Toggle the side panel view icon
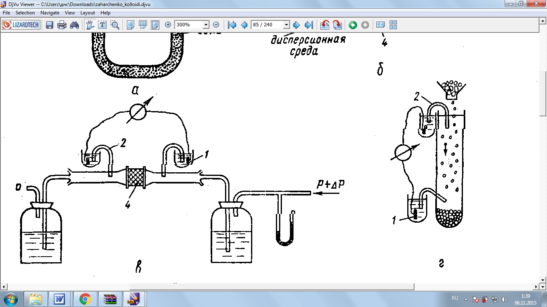This screenshot has height=307, width=547. point(381,25)
